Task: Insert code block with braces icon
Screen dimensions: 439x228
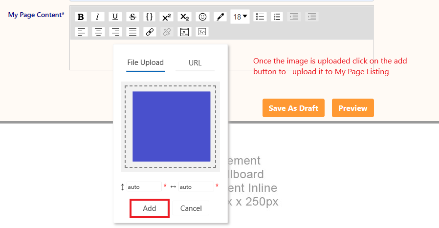Action: [150, 17]
